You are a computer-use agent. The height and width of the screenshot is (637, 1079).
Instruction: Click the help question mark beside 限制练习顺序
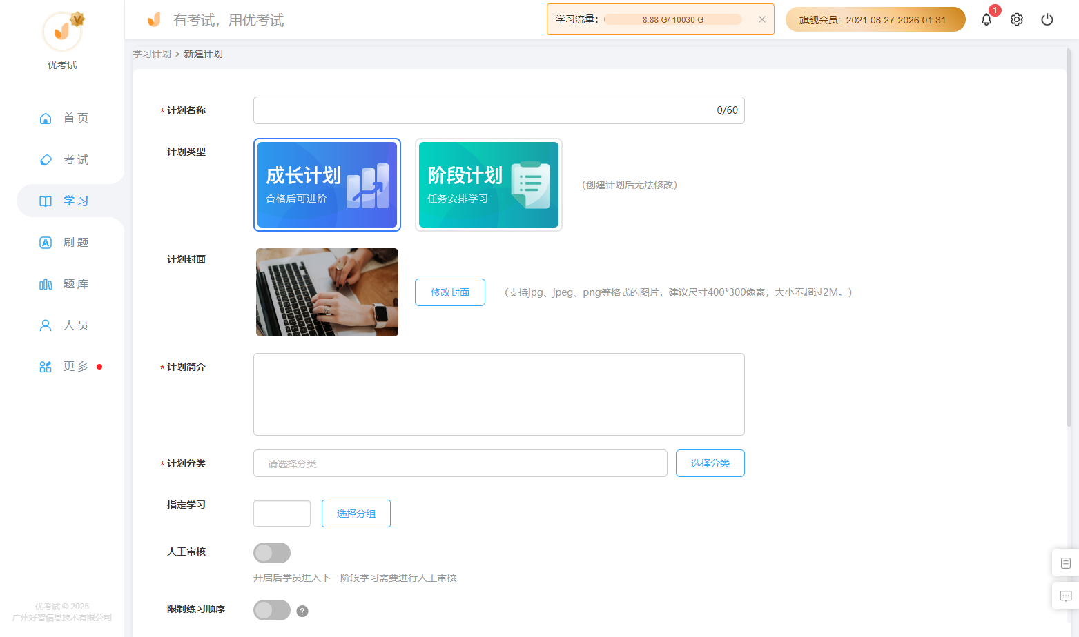pos(302,611)
